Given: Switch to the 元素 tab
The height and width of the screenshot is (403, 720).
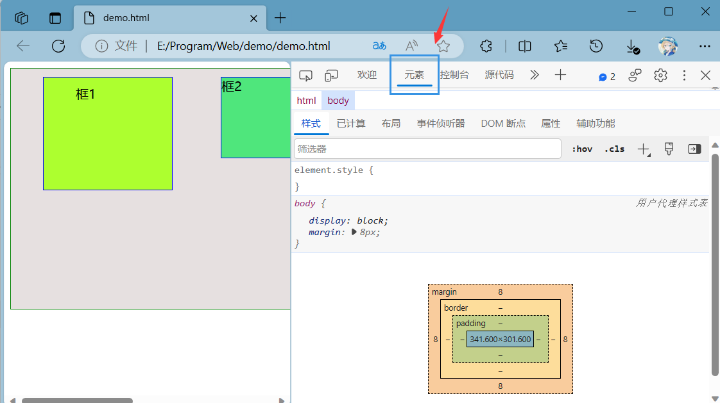Looking at the screenshot, I should pyautogui.click(x=414, y=75).
